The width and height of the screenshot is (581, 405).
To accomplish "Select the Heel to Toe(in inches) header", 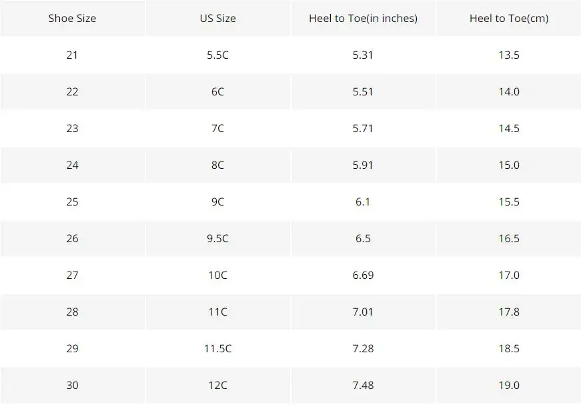I will click(x=363, y=18).
